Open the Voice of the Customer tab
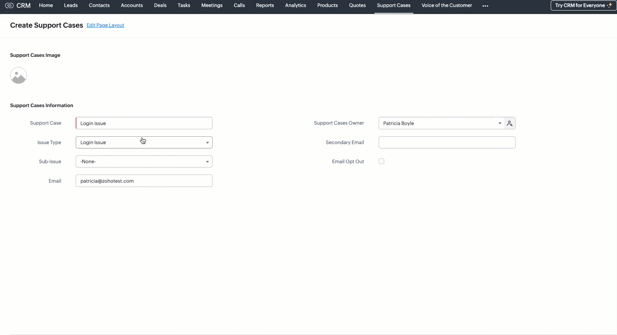 tap(447, 5)
